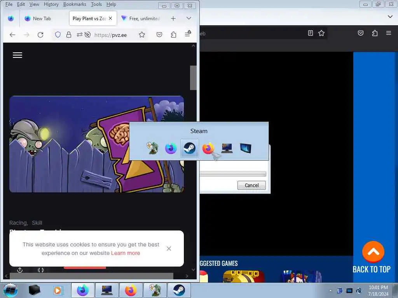Open Extensions in the background Firefox window
The image size is (398, 298).
(x=375, y=33)
